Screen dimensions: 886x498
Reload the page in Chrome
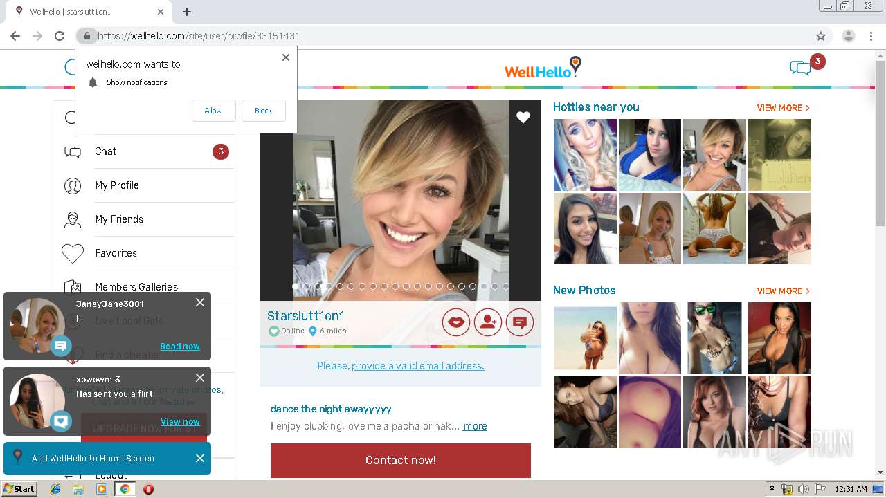pos(60,36)
